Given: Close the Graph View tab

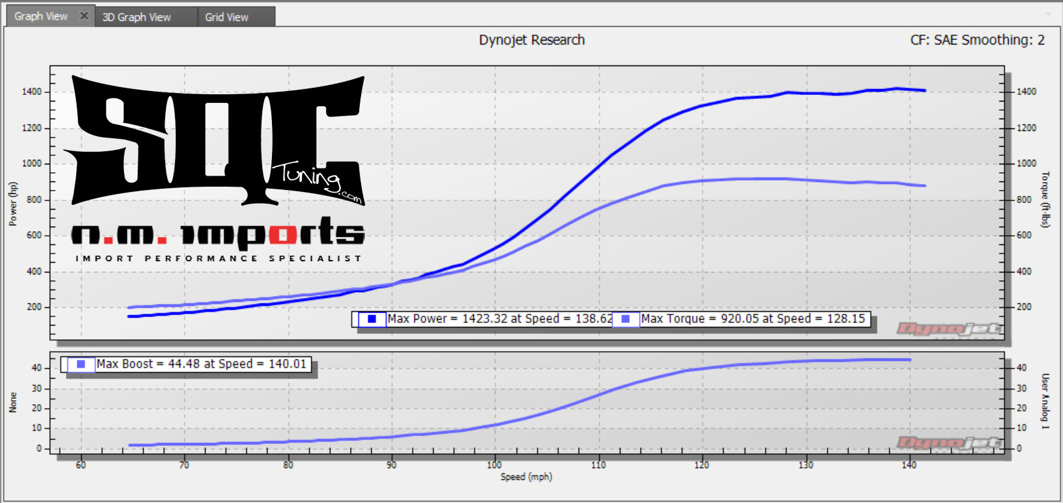Looking at the screenshot, I should [84, 16].
